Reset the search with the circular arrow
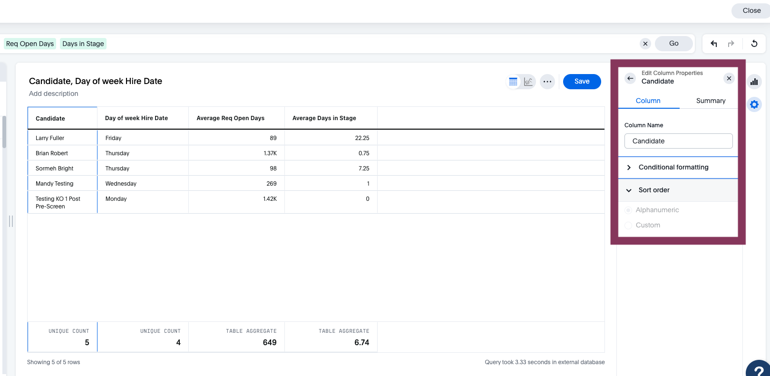This screenshot has height=376, width=770. pos(754,44)
